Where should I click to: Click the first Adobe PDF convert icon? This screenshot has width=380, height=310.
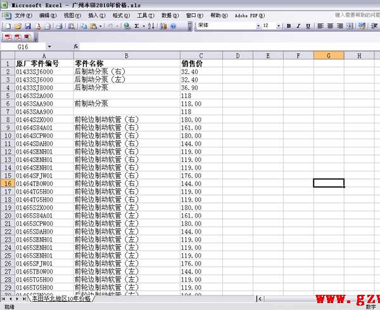click(8, 37)
